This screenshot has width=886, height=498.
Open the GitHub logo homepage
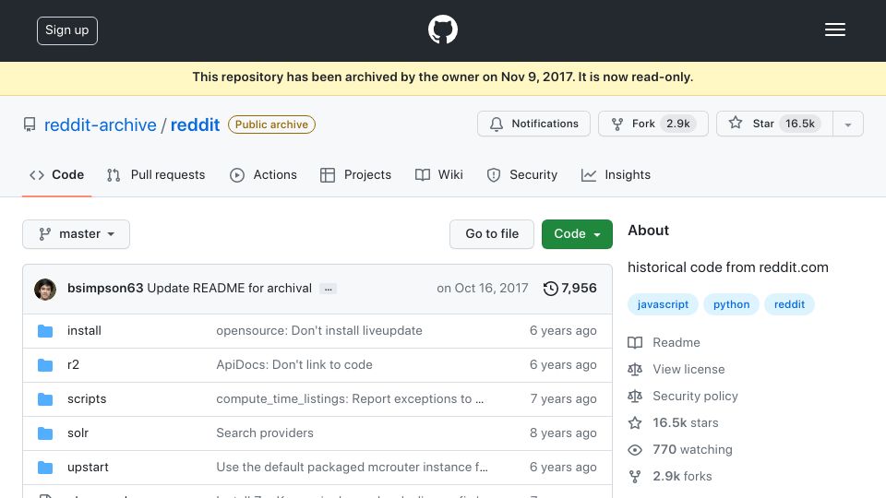[x=442, y=30]
